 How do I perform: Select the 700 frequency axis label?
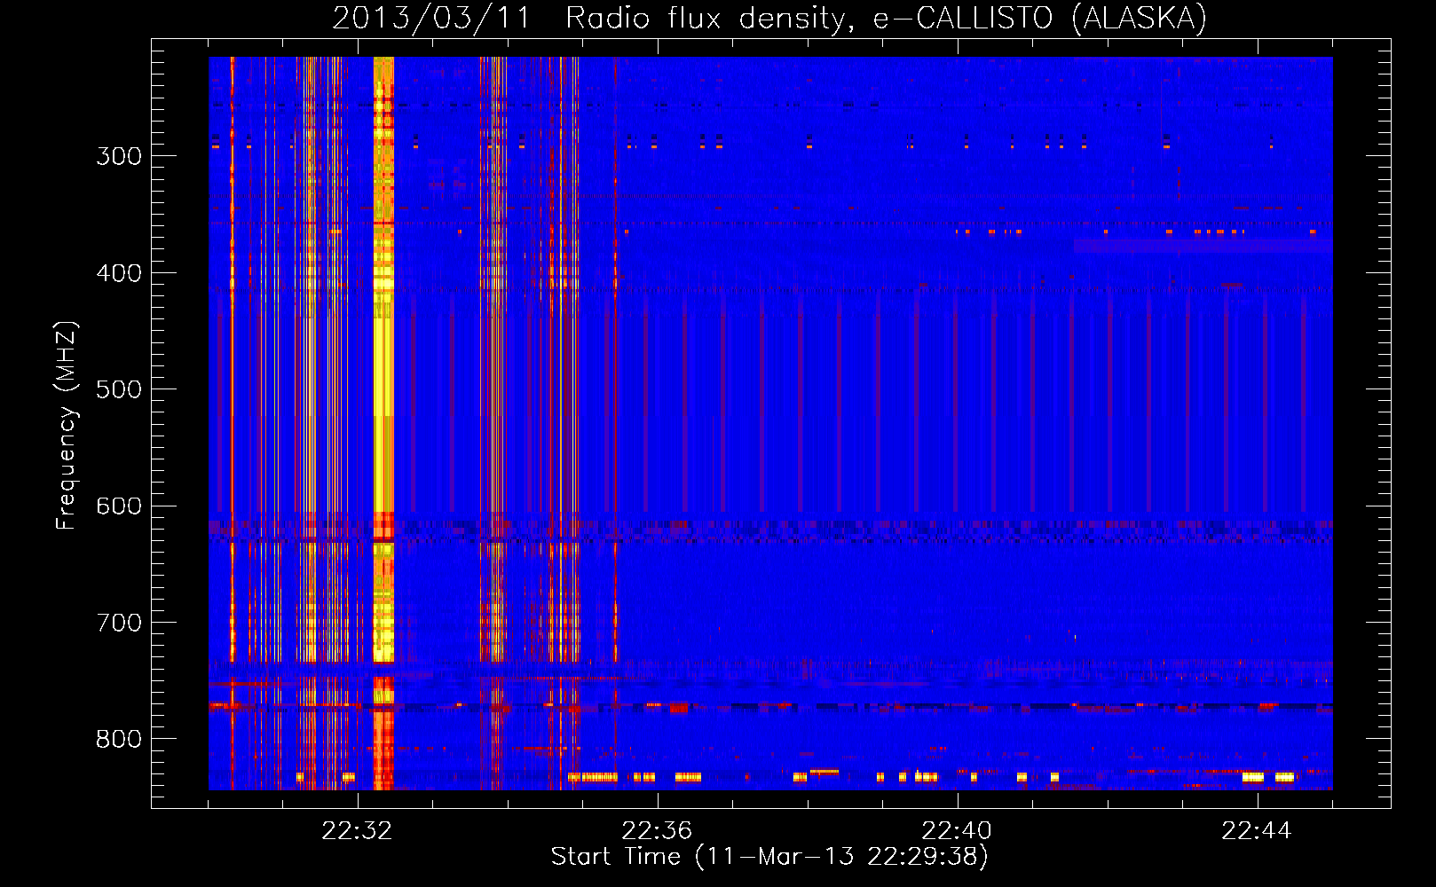pos(119,623)
